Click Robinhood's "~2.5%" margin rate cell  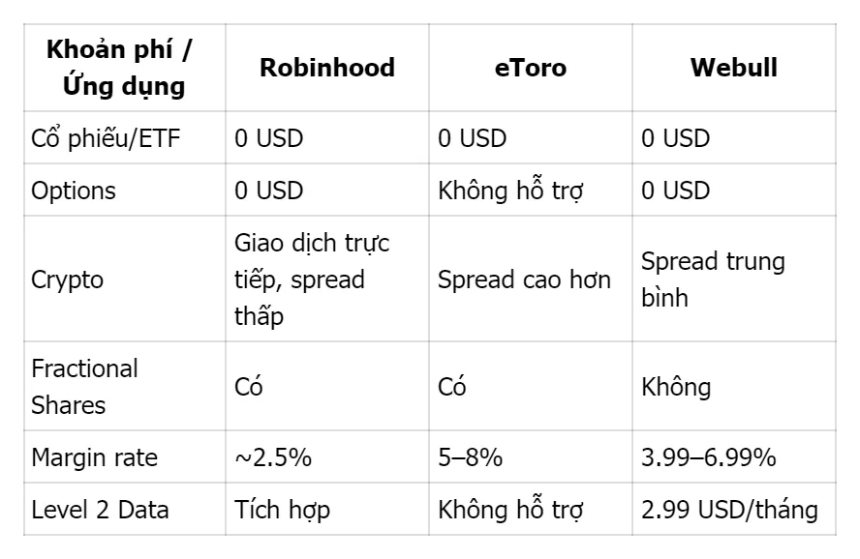click(273, 457)
